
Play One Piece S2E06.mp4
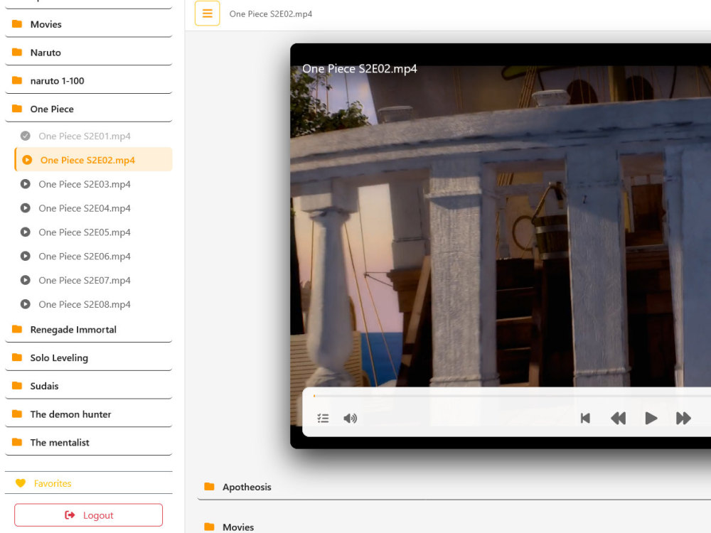93,256
